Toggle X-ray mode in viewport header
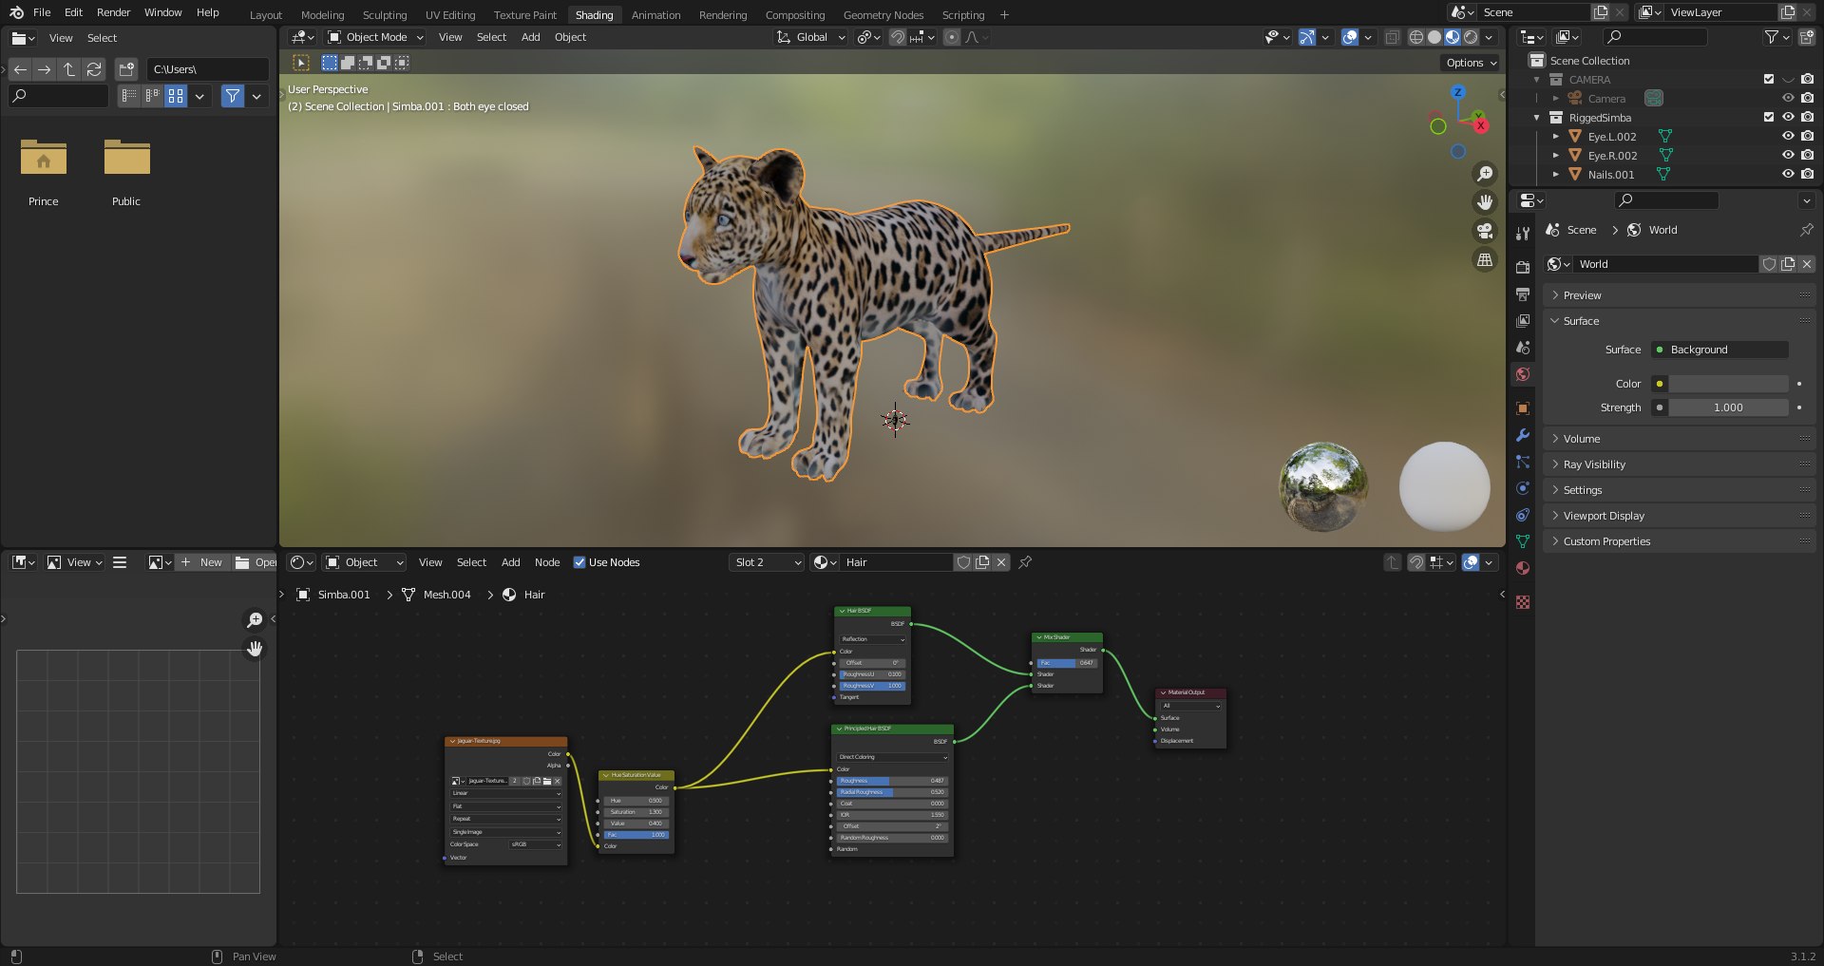 pyautogui.click(x=1392, y=37)
